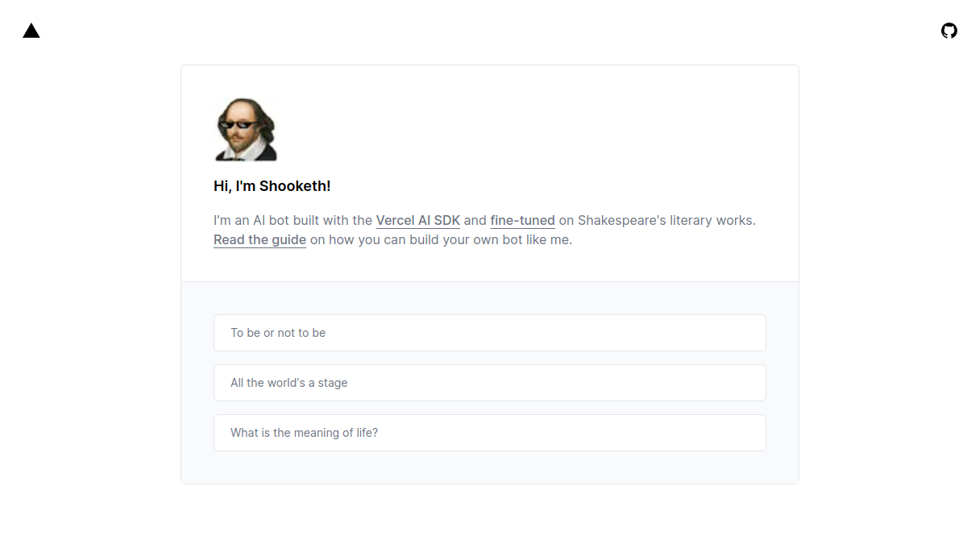This screenshot has height=544, width=967.
Task: Open the Read the guide link
Action: tap(259, 239)
